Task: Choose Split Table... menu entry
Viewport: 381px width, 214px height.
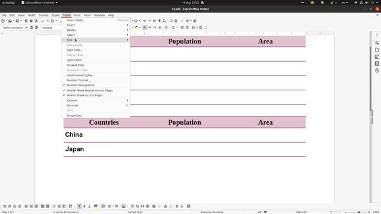Action: tap(96, 60)
